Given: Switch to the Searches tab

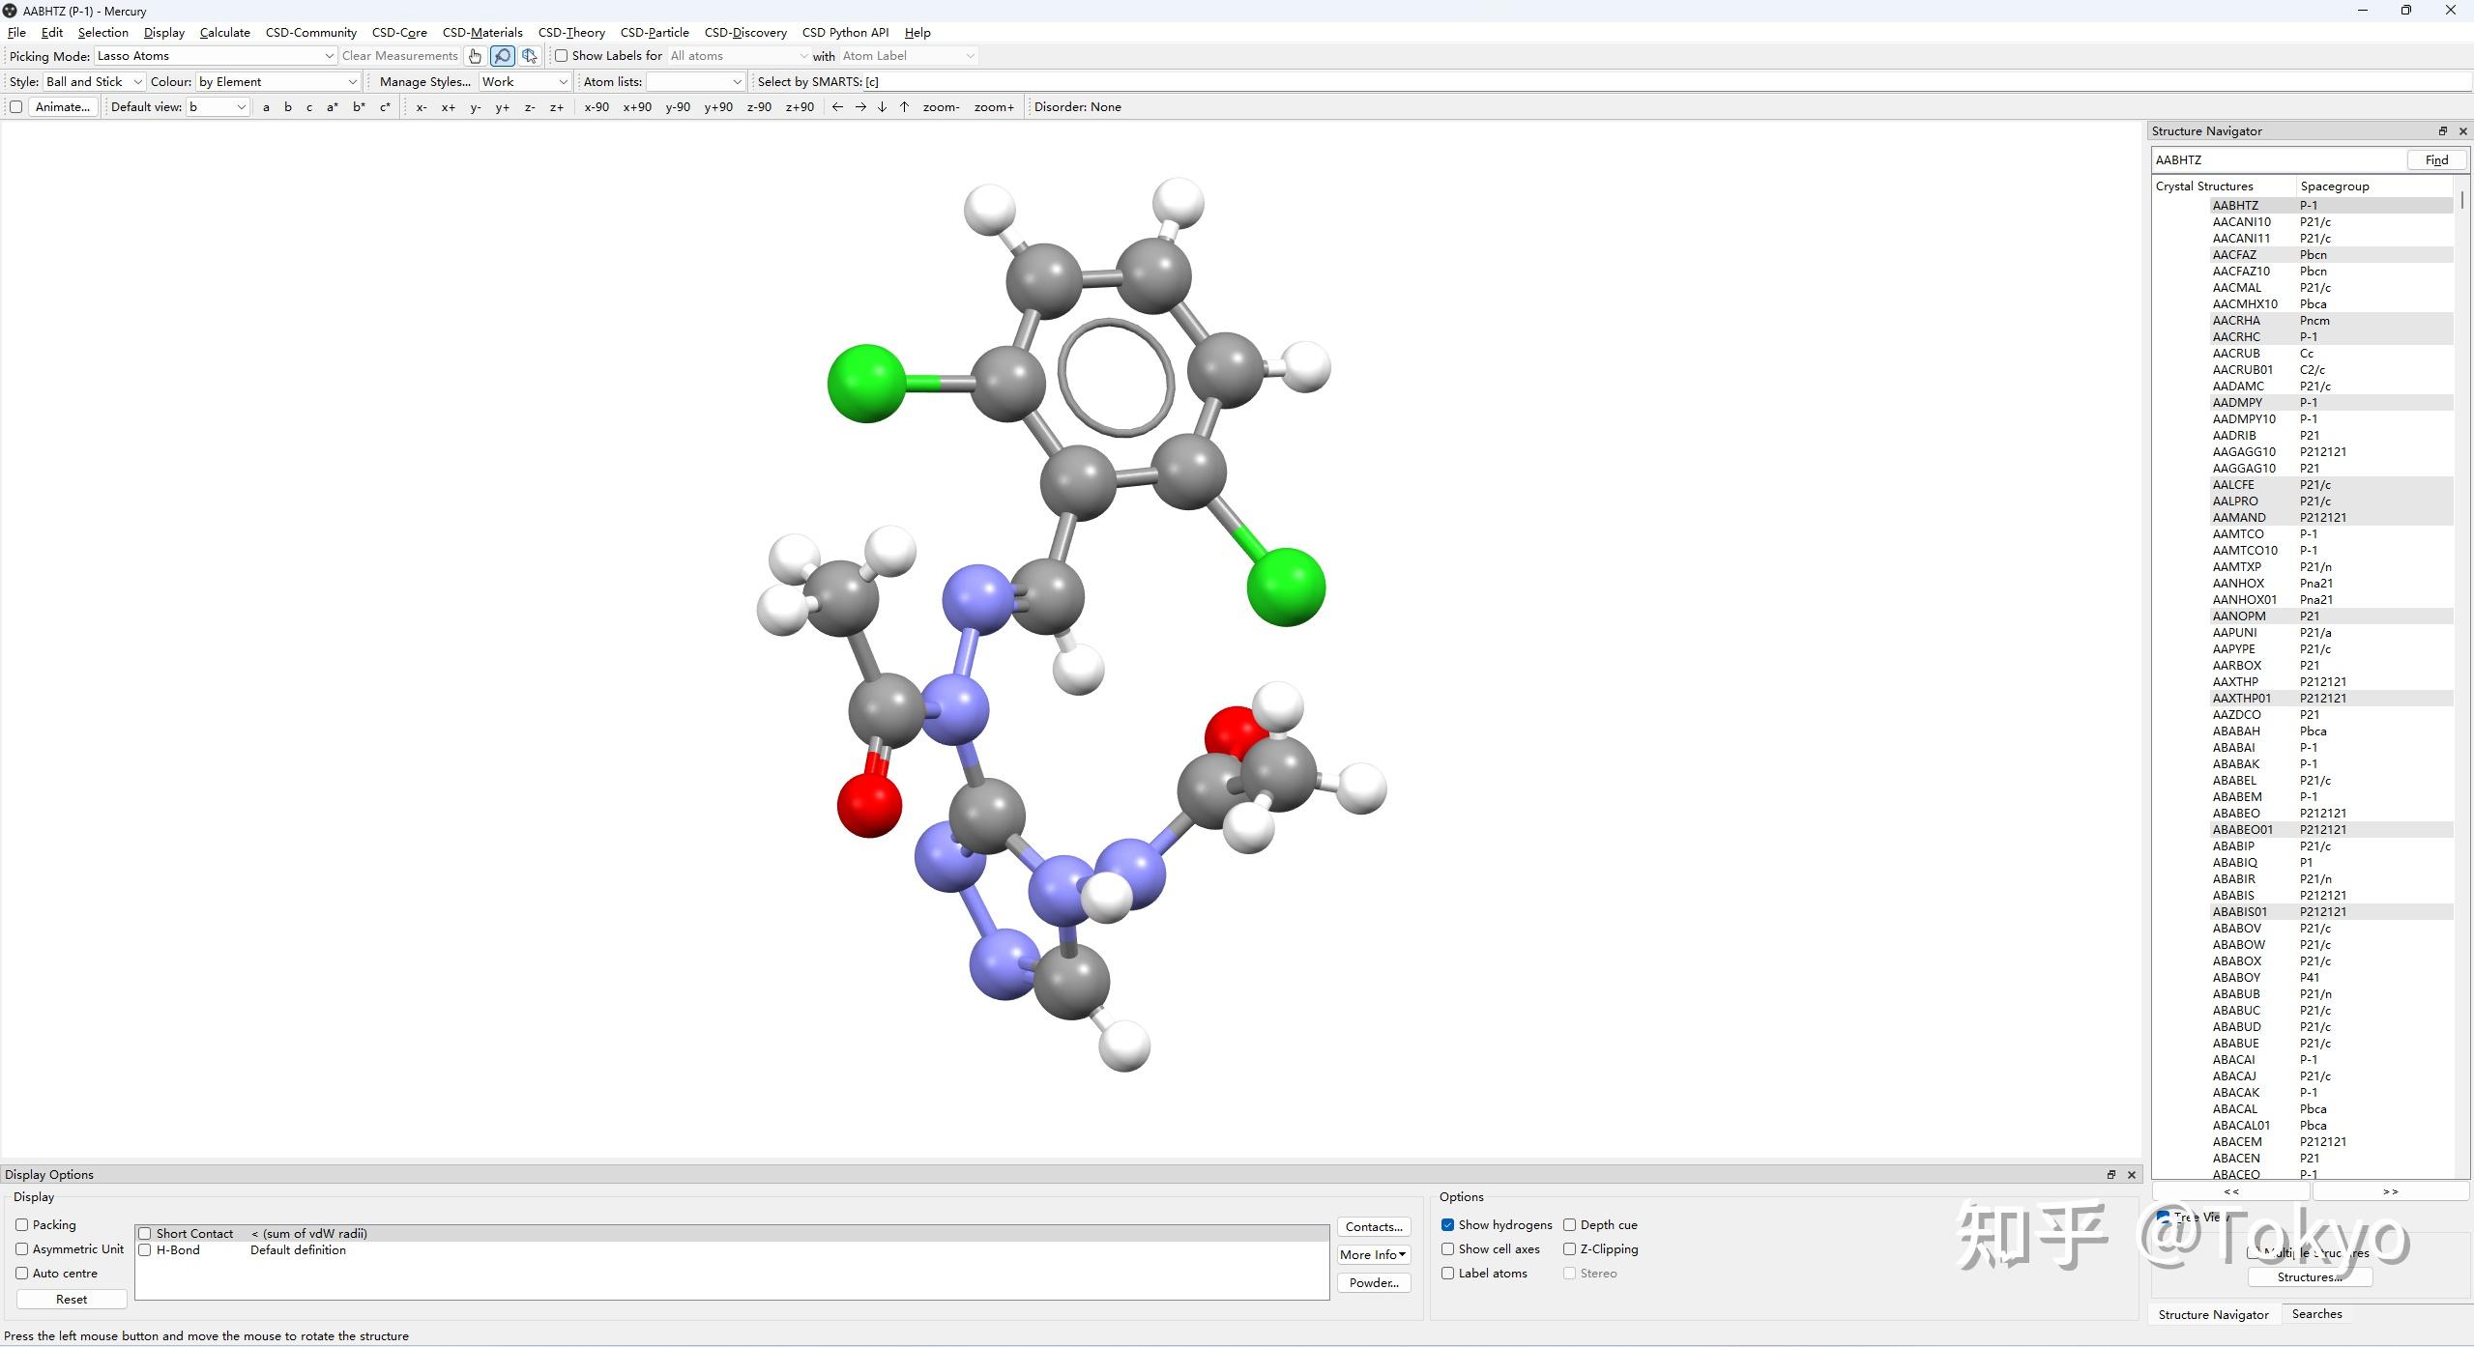Looking at the screenshot, I should coord(2316,1314).
